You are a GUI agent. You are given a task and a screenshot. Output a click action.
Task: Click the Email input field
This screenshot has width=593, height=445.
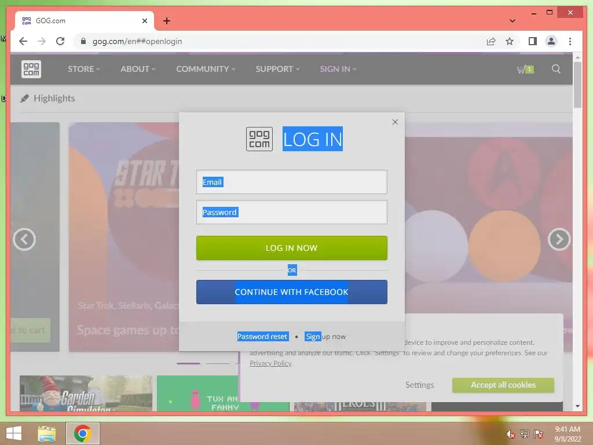[292, 182]
